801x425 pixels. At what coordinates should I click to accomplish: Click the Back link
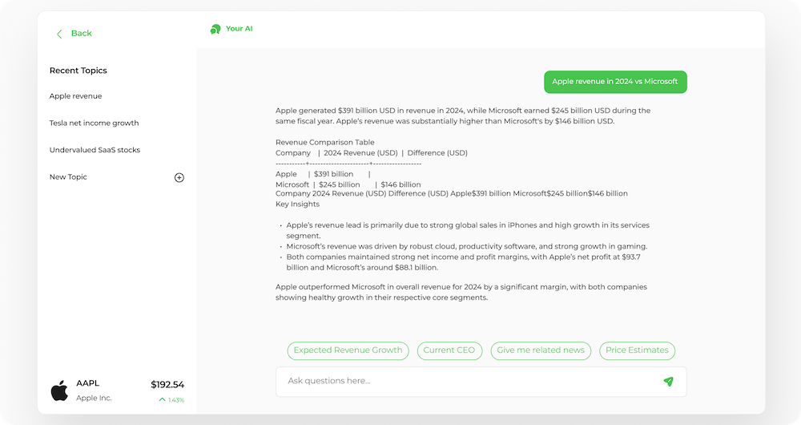[81, 34]
